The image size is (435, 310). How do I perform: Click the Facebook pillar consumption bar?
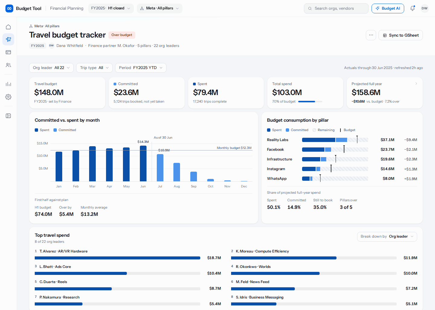pyautogui.click(x=335, y=150)
